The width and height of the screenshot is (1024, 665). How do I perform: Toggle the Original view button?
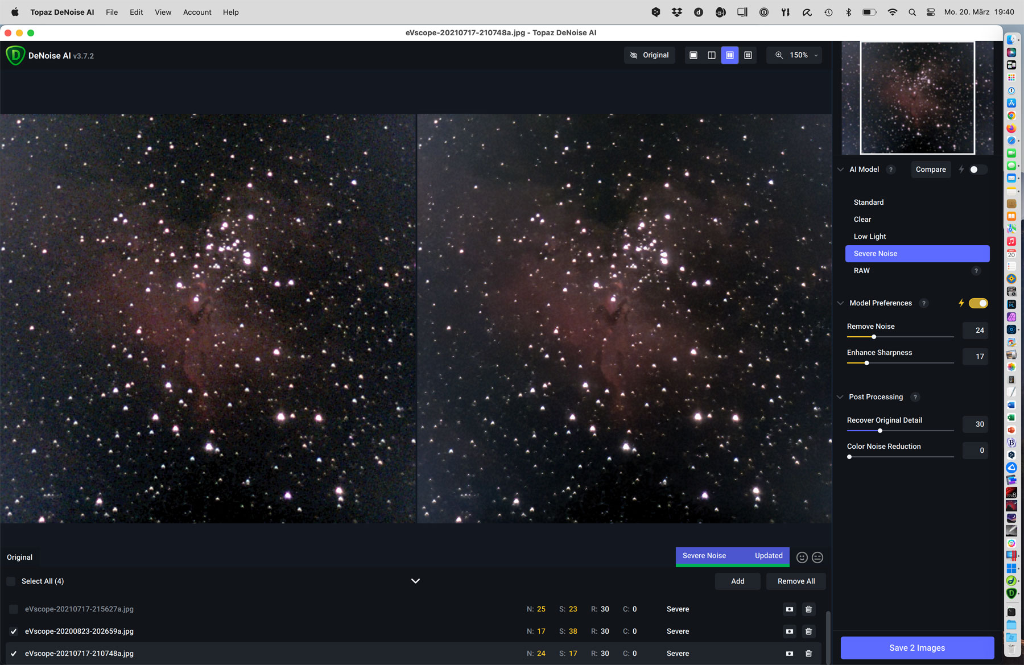click(649, 55)
